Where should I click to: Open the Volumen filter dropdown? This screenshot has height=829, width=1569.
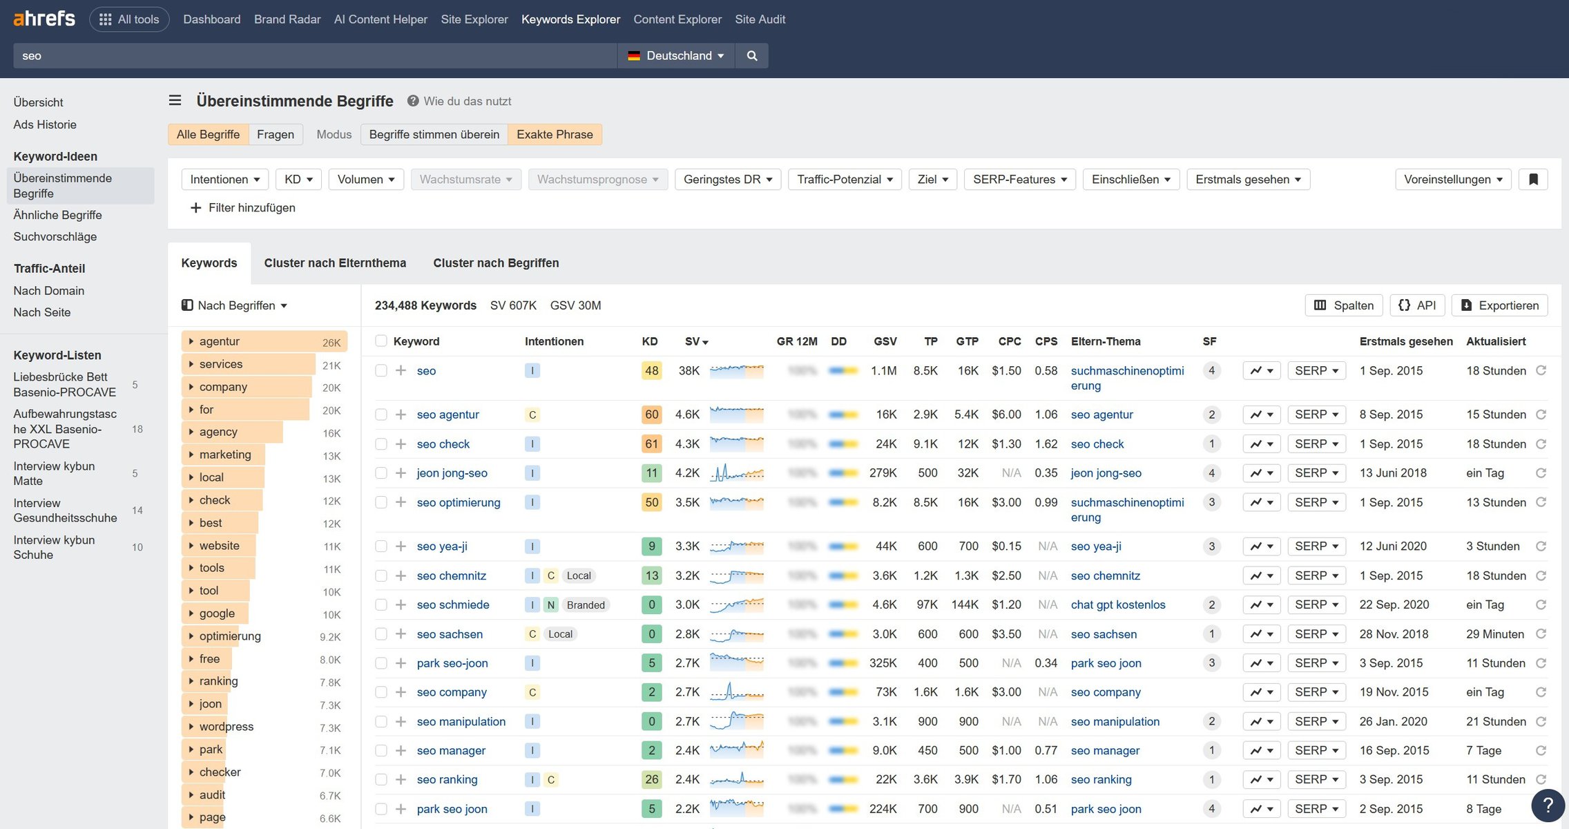tap(366, 180)
